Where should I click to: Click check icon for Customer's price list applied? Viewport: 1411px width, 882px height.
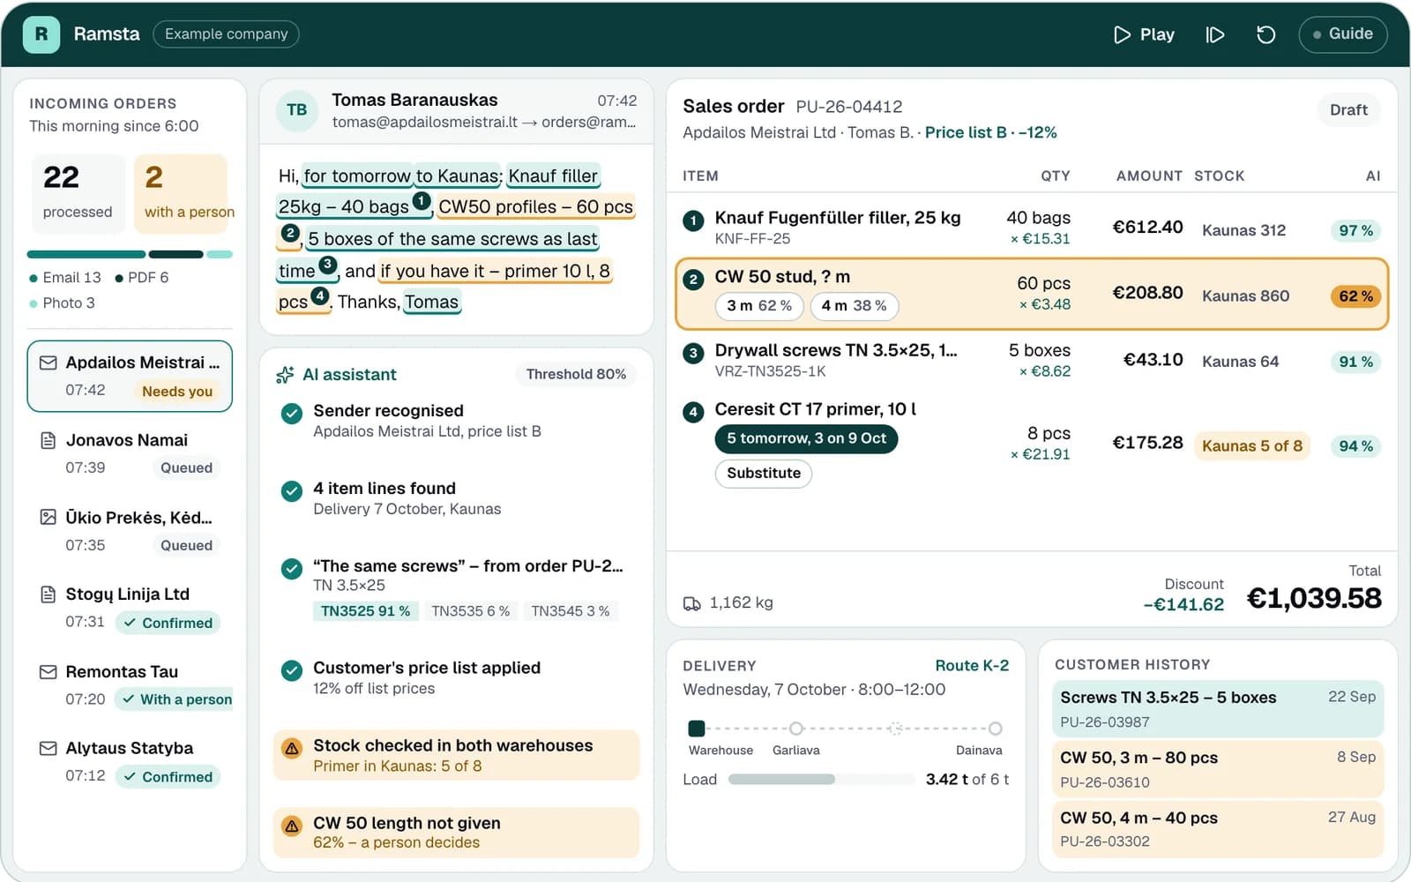291,670
